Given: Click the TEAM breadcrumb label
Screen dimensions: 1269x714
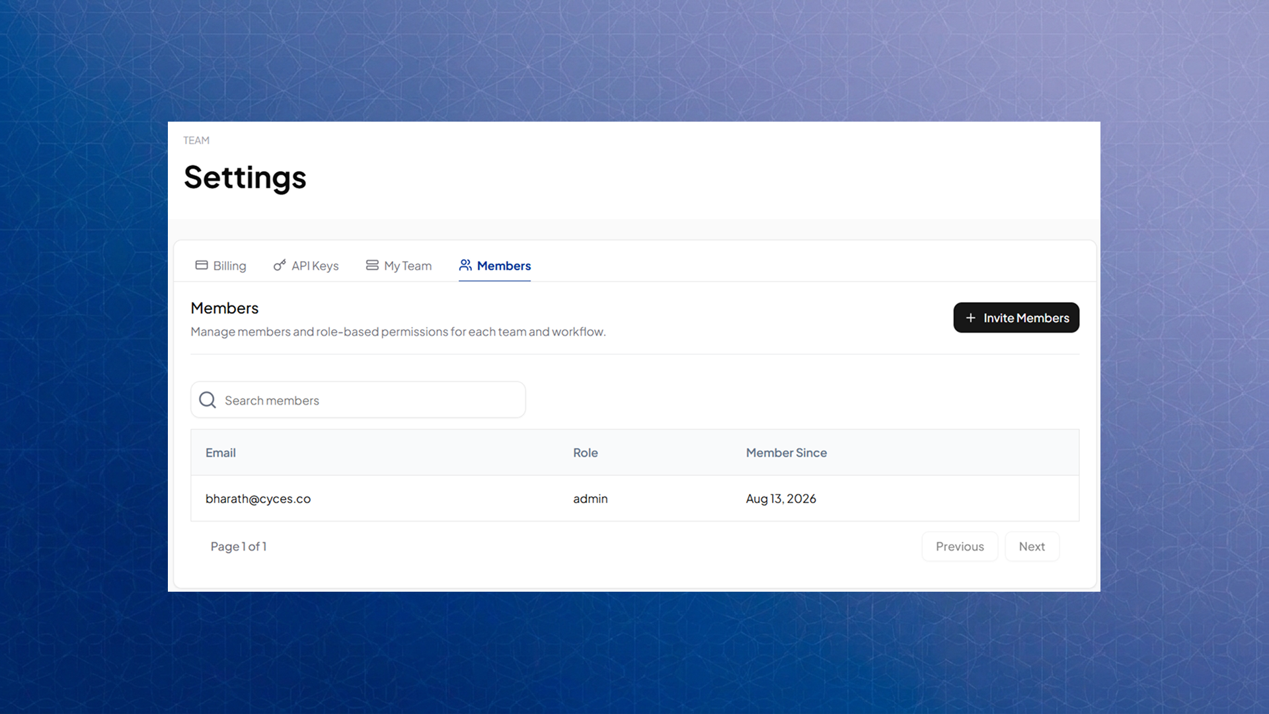Looking at the screenshot, I should tap(196, 140).
